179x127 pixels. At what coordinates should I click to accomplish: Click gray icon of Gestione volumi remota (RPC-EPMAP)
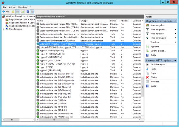[x=38, y=41]
